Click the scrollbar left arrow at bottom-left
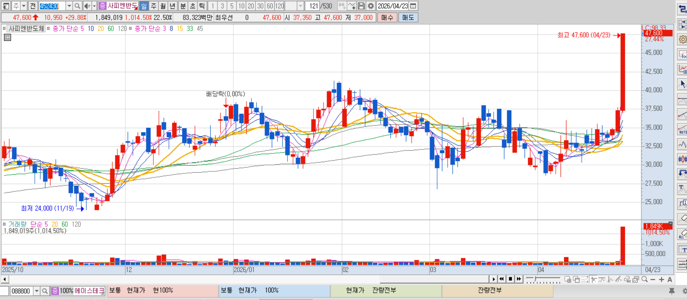The width and height of the screenshot is (687, 300). [5, 279]
